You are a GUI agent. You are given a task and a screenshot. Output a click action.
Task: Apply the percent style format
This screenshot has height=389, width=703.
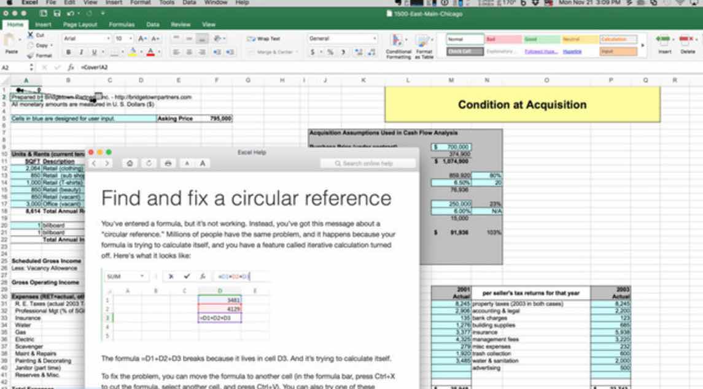click(x=330, y=52)
